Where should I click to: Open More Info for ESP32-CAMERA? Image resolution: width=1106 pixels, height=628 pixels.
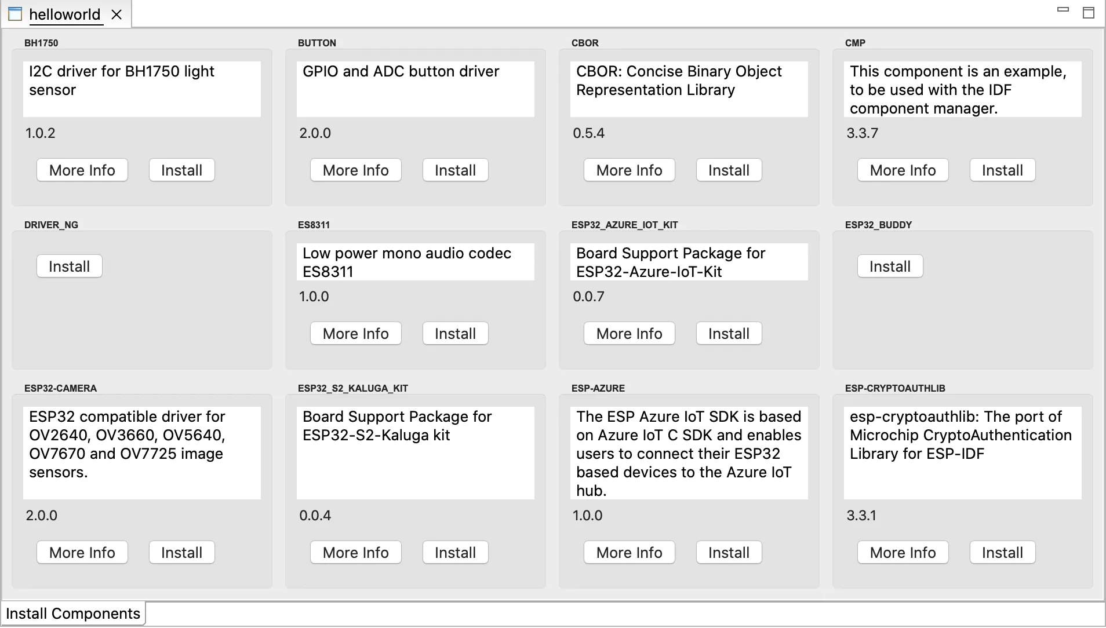click(82, 553)
